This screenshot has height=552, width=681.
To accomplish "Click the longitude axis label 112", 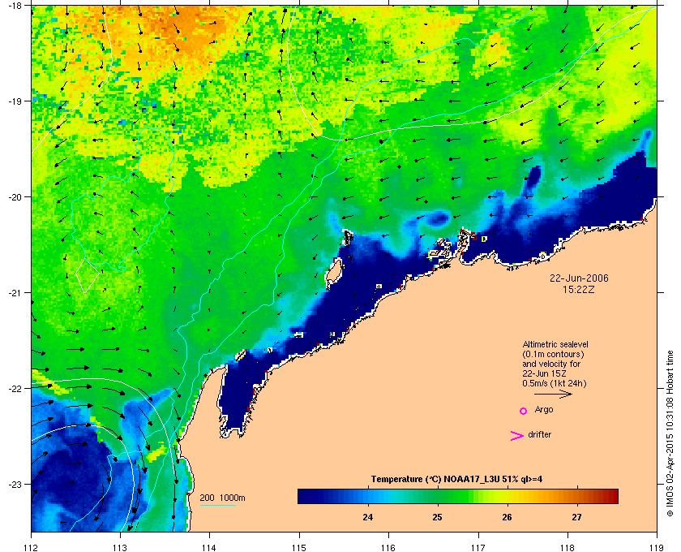I will point(32,548).
